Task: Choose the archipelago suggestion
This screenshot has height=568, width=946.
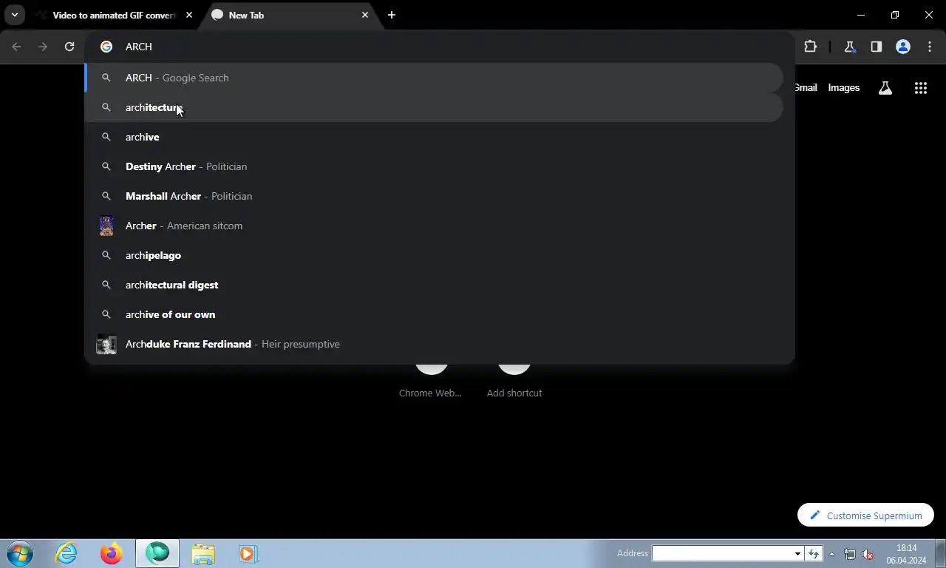Action: (434, 255)
